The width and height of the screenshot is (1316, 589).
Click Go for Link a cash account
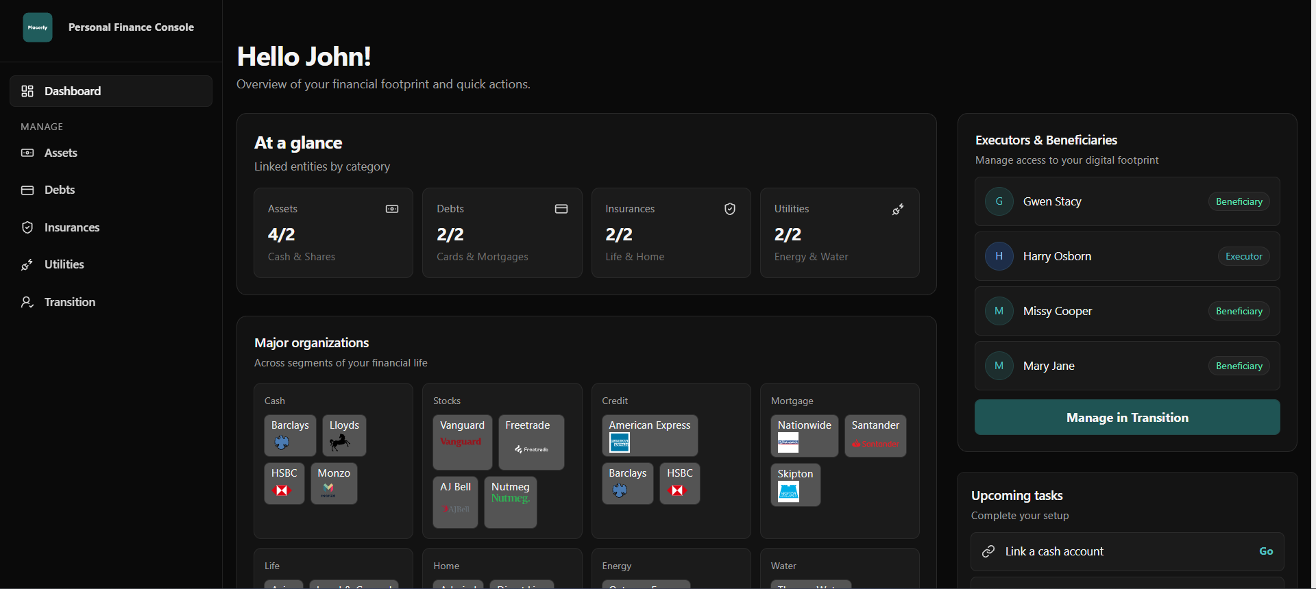[1266, 551]
